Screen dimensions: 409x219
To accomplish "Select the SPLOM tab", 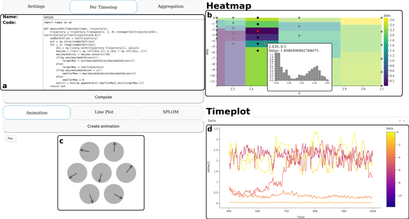I will 170,112.
